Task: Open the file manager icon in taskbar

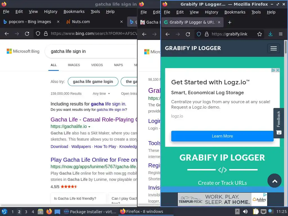Action: 40,211
